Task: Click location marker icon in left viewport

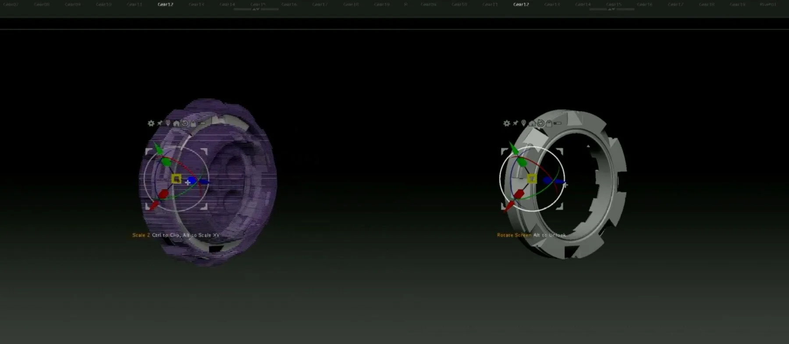Action: point(168,123)
